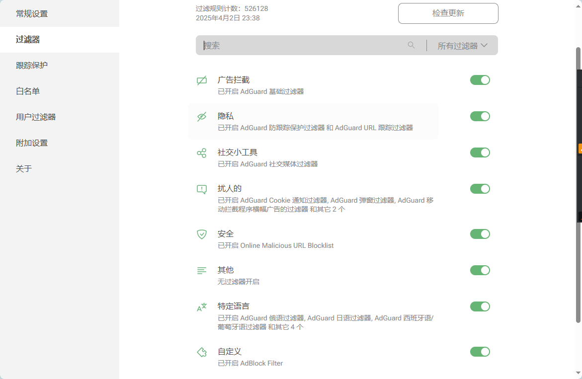Click the 特定语言 translation icon
This screenshot has height=379, width=582.
(202, 307)
